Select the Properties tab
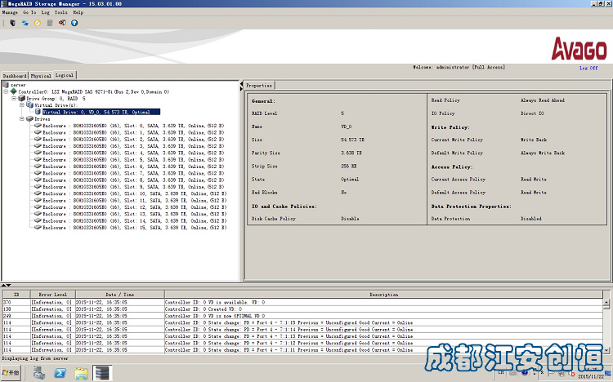The height and width of the screenshot is (382, 613). point(259,85)
